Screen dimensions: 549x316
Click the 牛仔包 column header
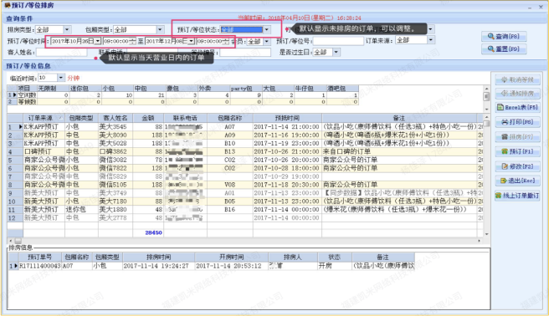[310, 89]
